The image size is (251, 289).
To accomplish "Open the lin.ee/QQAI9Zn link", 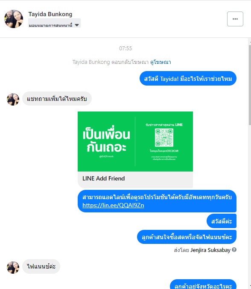I will pyautogui.click(x=113, y=205).
